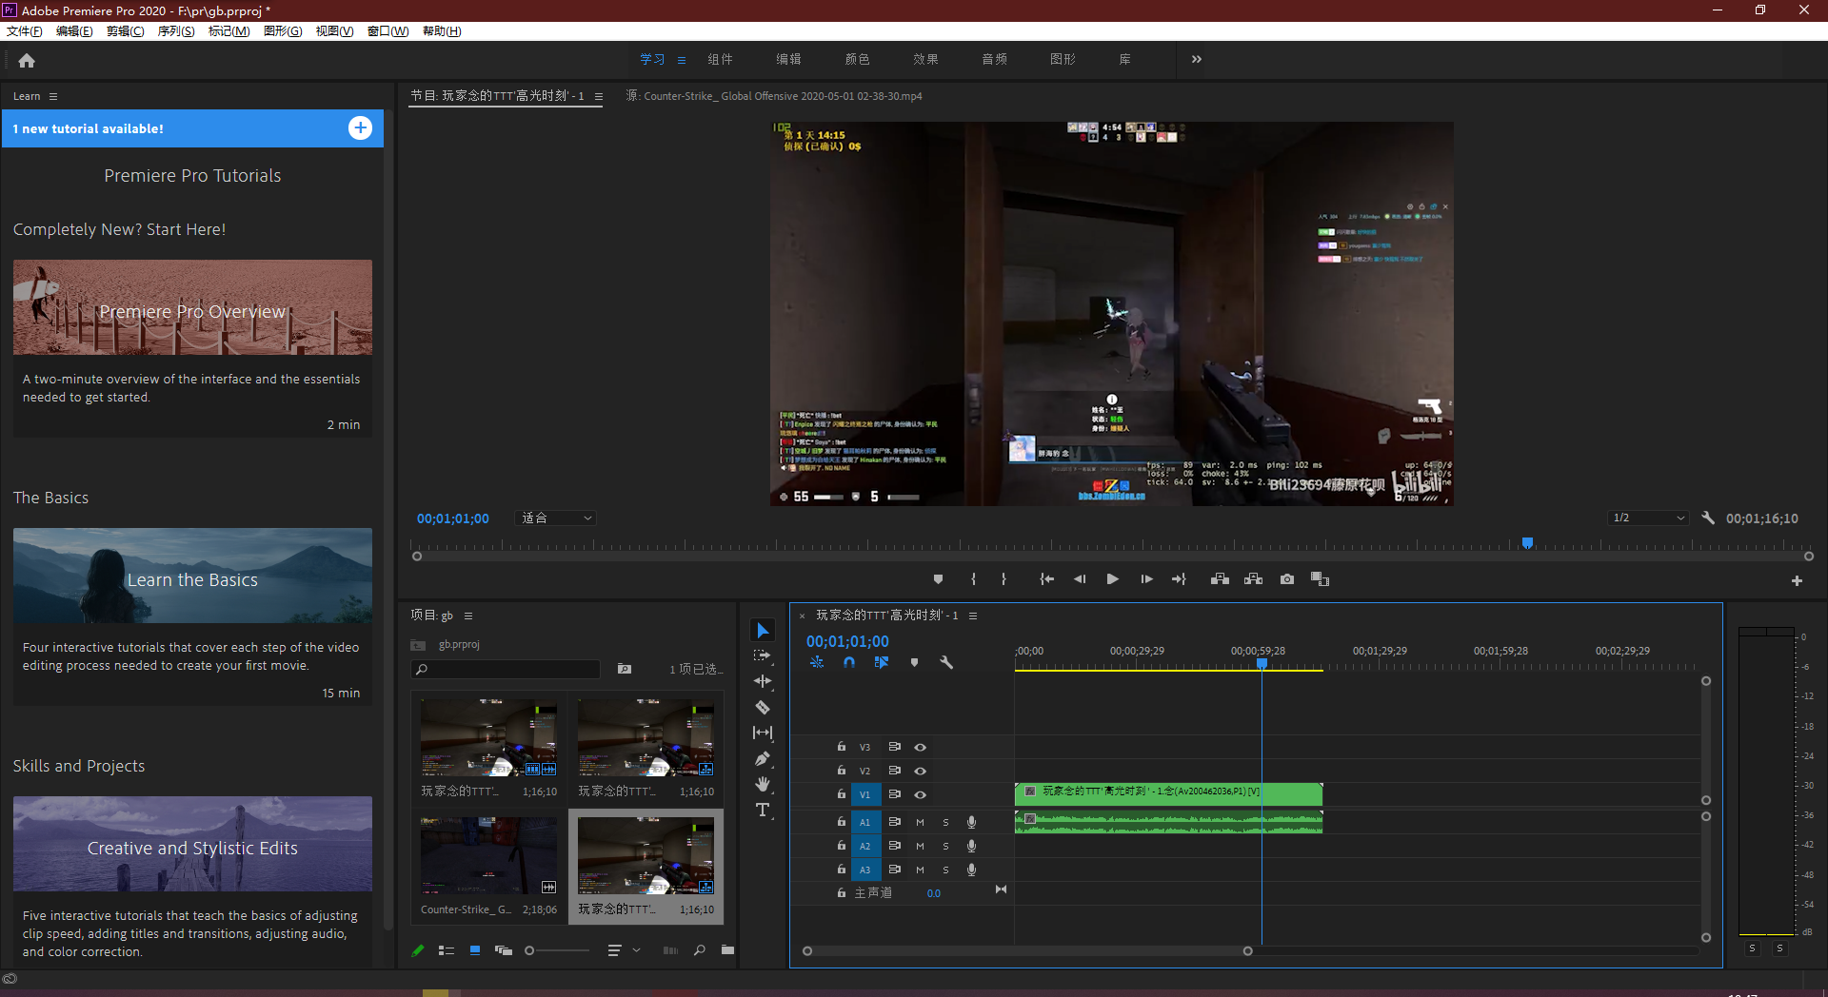
Task: Open the Premiere Pro Overview tutorial
Action: (192, 308)
